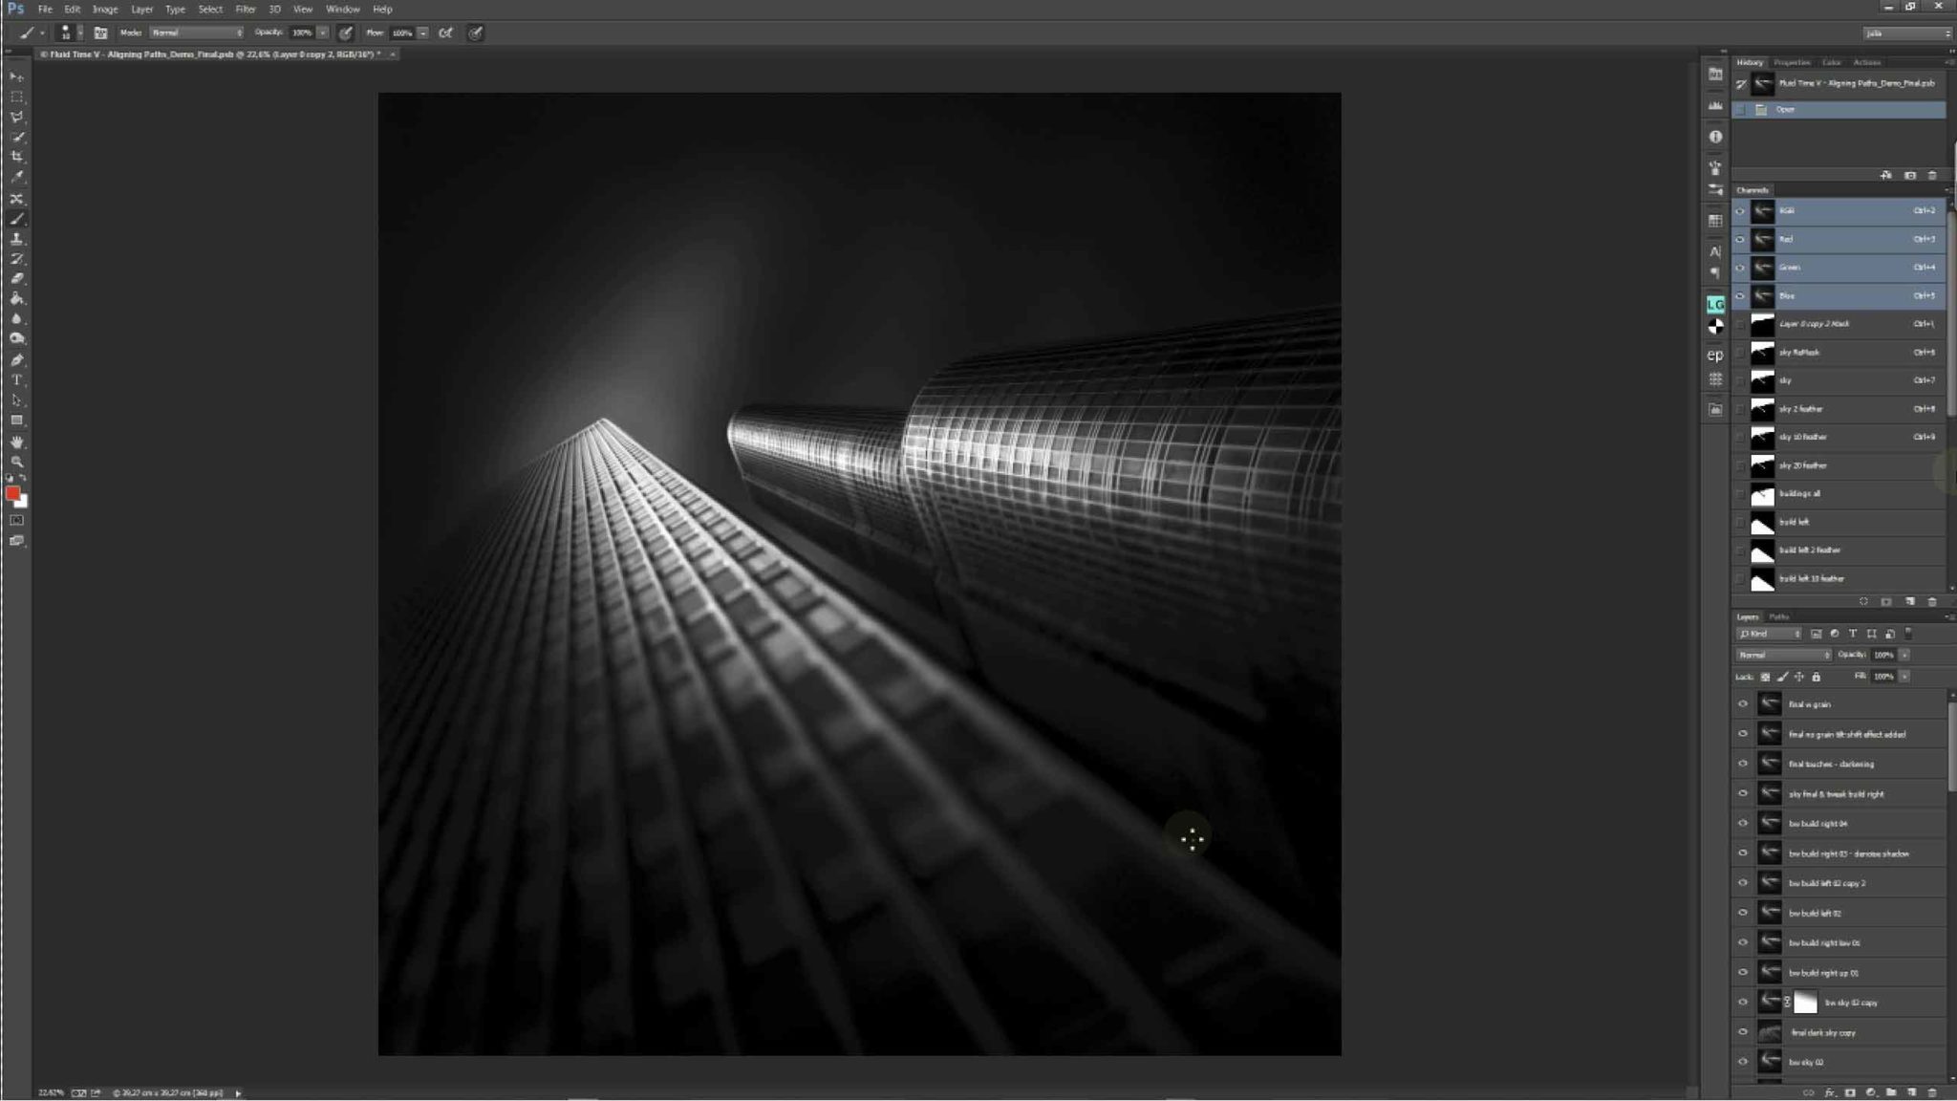Viewport: 1957px width, 1101px height.
Task: Hide the 'final w grain' layer
Action: (1742, 704)
